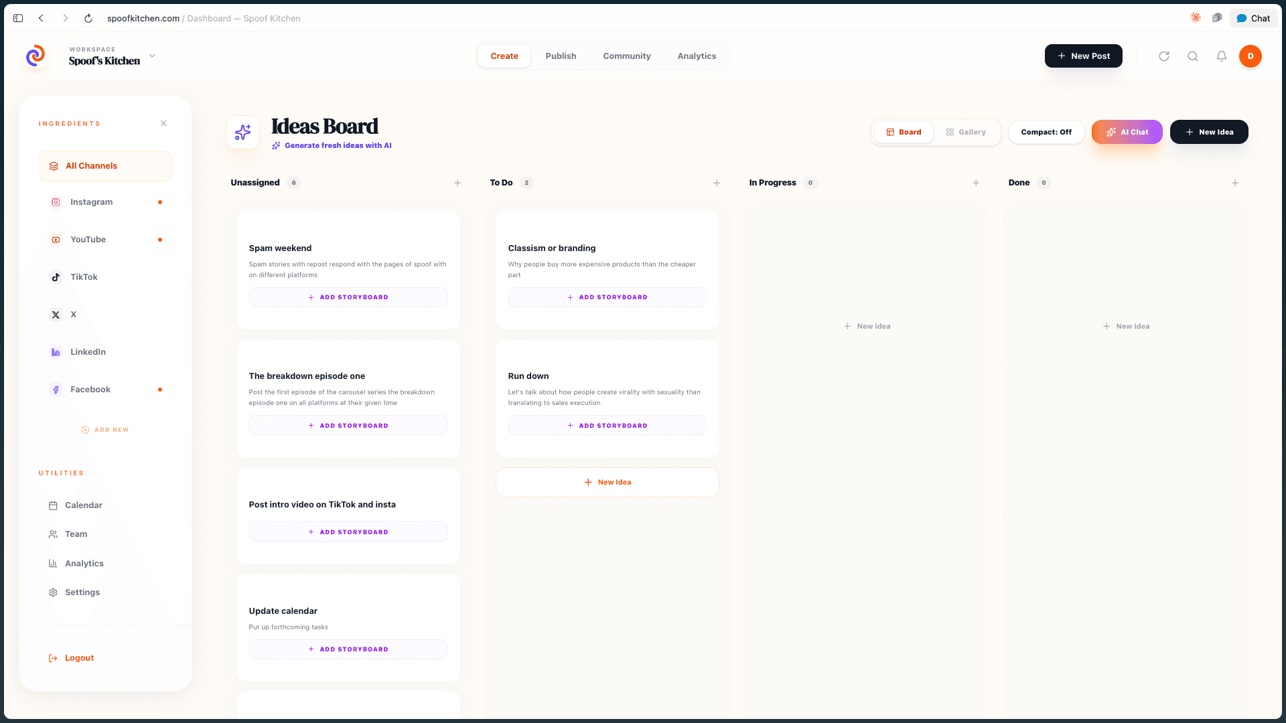
Task: Open the user avatar D menu
Action: (x=1251, y=56)
